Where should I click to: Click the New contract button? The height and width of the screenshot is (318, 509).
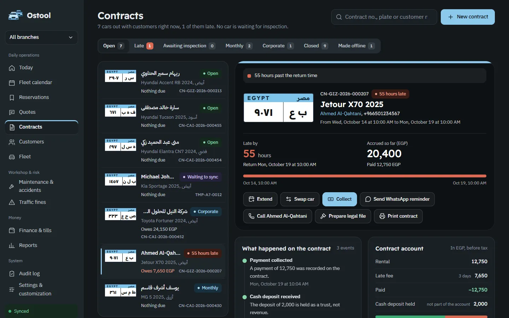point(468,17)
